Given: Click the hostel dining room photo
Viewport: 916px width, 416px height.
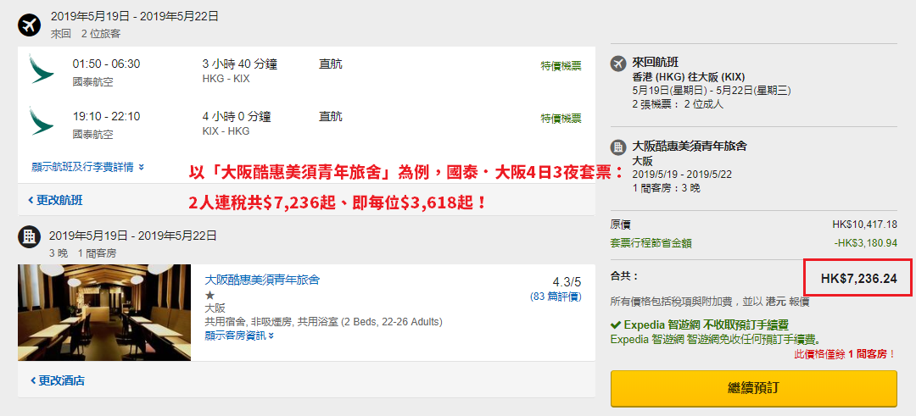Looking at the screenshot, I should click(104, 312).
